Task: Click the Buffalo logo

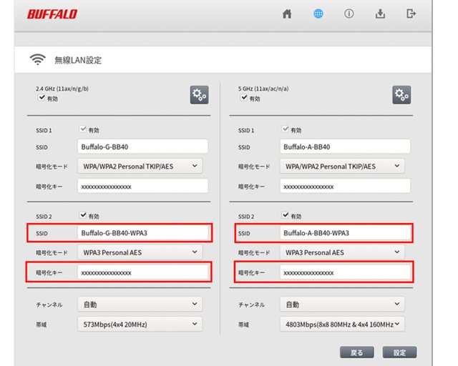Action: coord(52,14)
